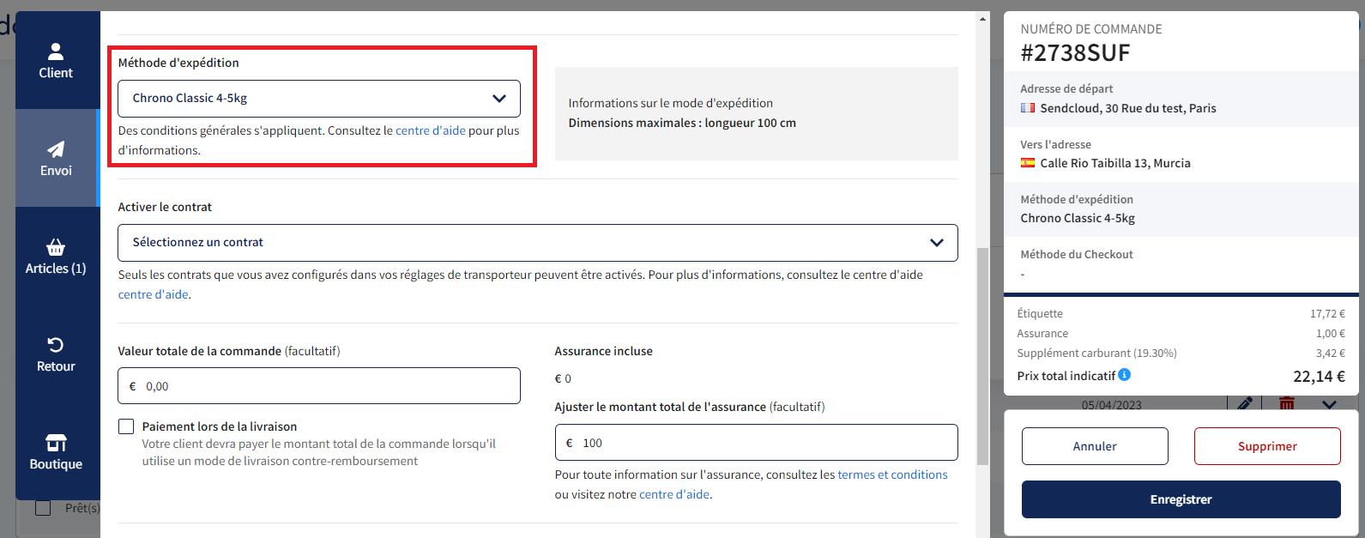Save with the Enregistrer button

click(1181, 499)
